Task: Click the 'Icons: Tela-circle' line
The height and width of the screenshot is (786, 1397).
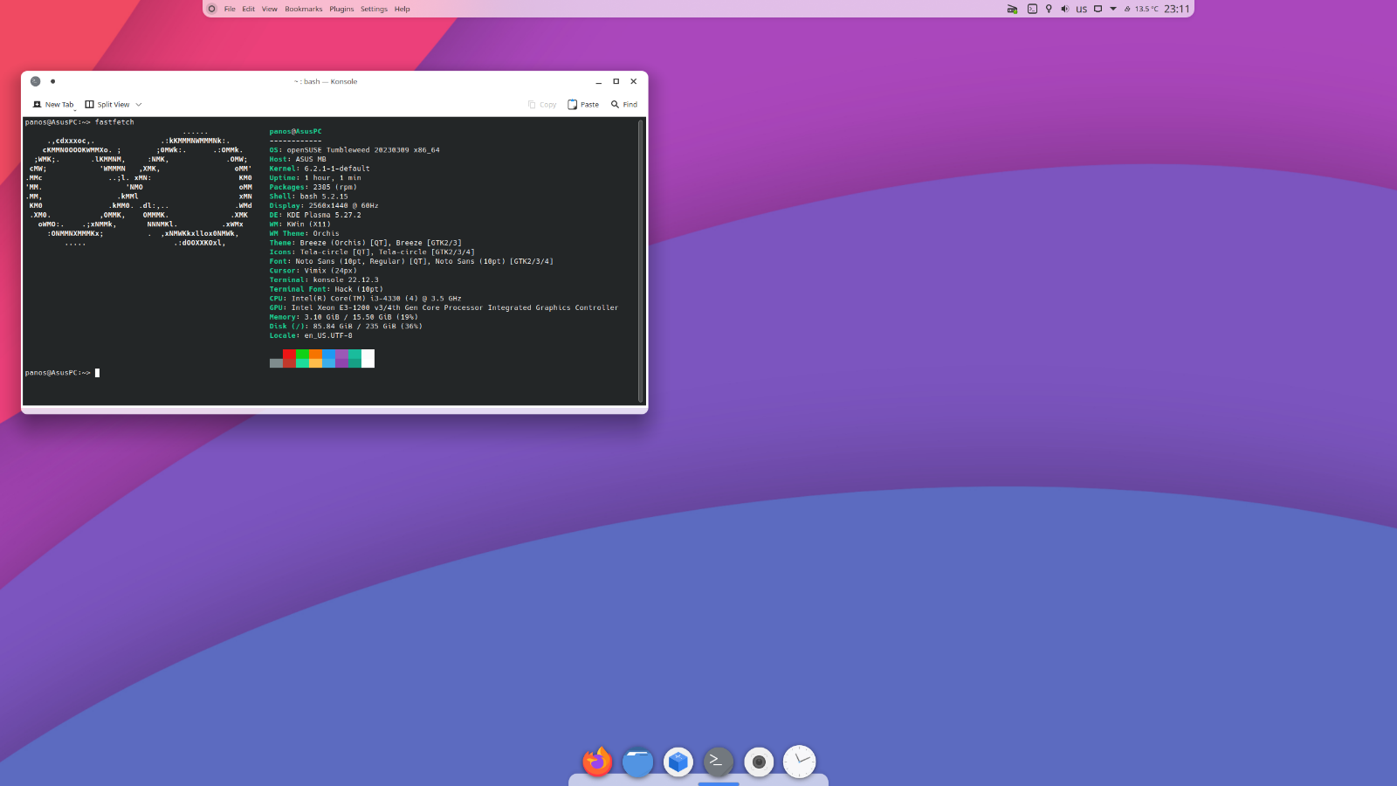Action: [x=372, y=252]
